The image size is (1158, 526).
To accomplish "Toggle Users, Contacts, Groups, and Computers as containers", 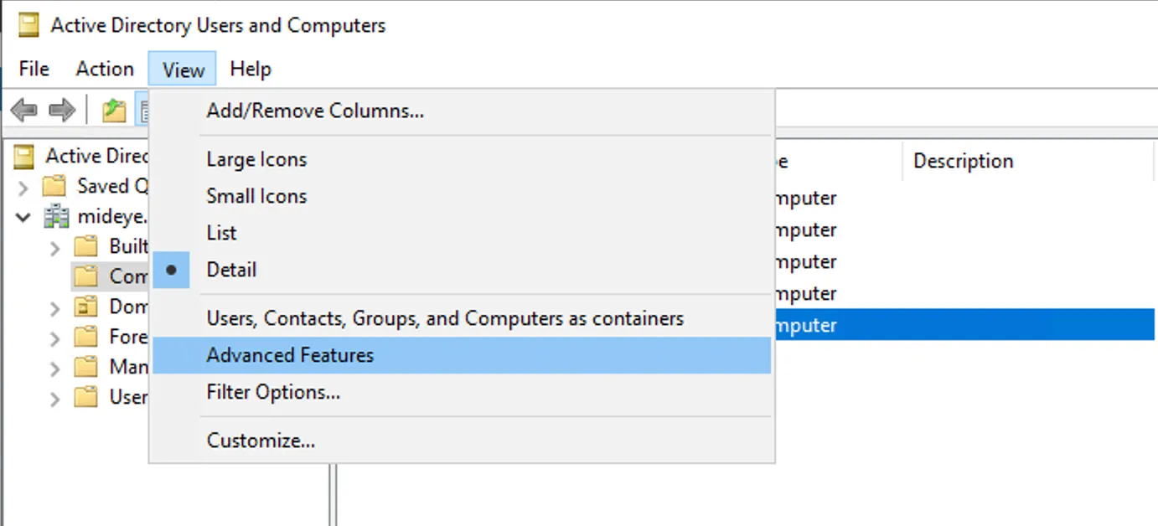I will 445,318.
